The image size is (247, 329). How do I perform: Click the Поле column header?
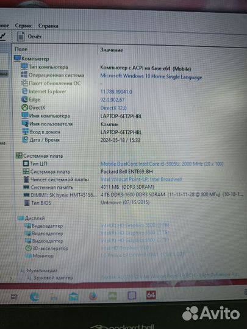[x=21, y=49]
